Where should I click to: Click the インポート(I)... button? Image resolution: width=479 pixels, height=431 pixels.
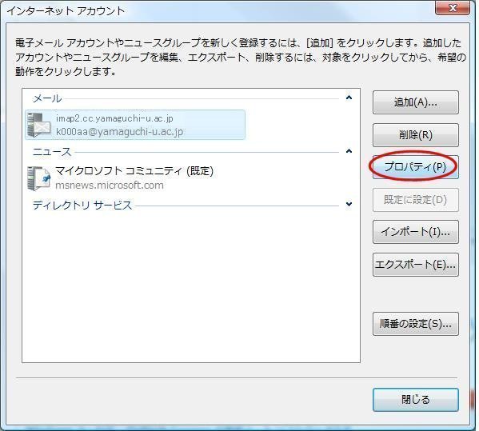(416, 232)
